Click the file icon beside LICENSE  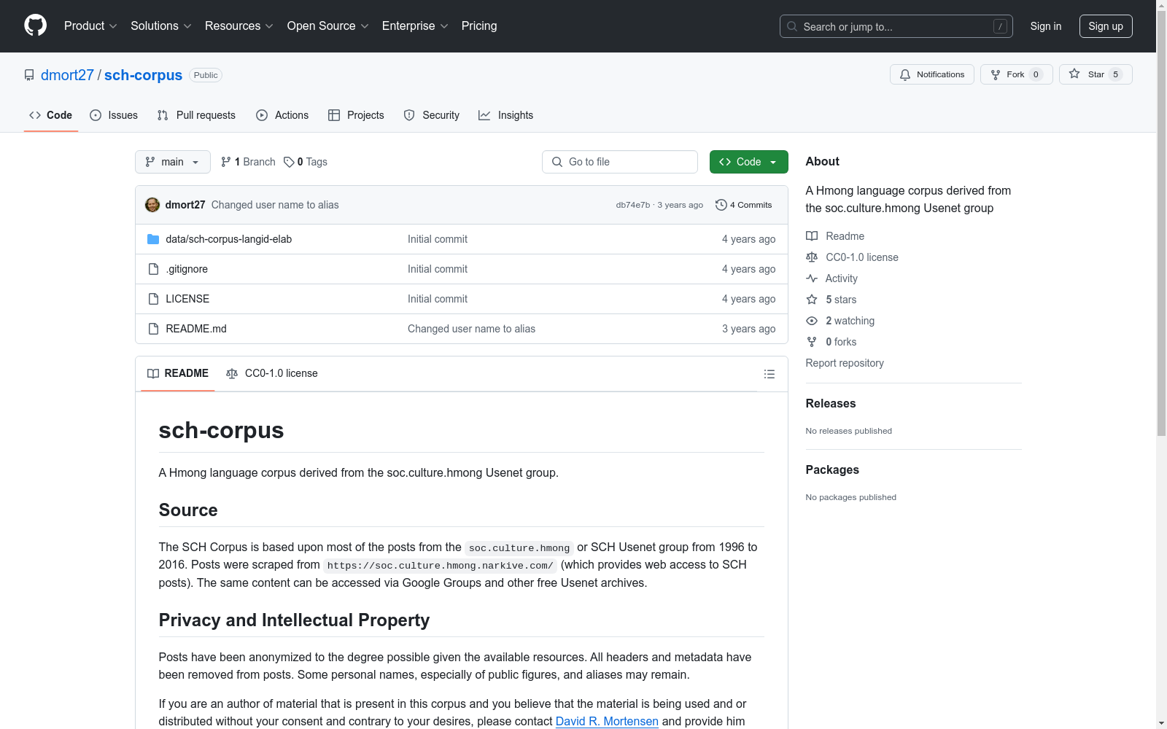pyautogui.click(x=153, y=299)
